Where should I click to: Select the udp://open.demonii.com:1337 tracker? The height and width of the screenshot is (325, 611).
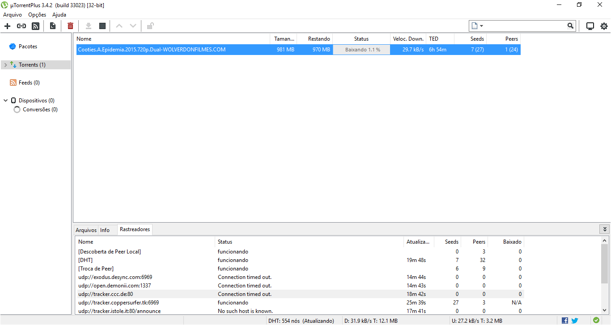pos(299,286)
